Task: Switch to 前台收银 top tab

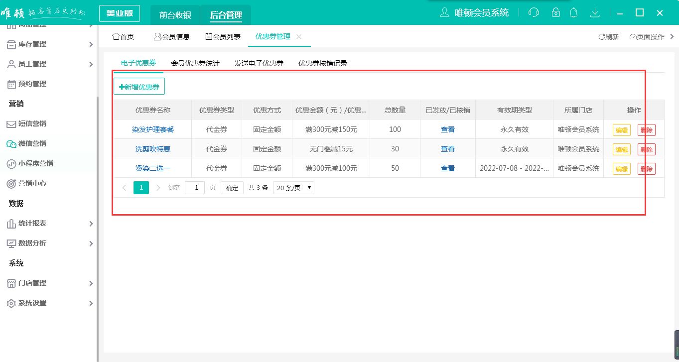Action: click(175, 15)
